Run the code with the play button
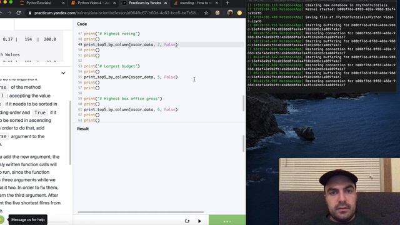 point(199,221)
